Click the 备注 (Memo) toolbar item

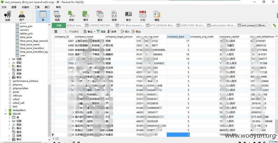point(88,32)
